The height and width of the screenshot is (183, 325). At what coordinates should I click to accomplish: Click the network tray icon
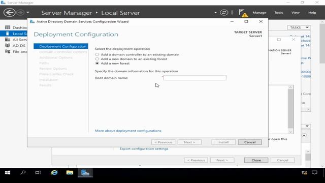304,173
